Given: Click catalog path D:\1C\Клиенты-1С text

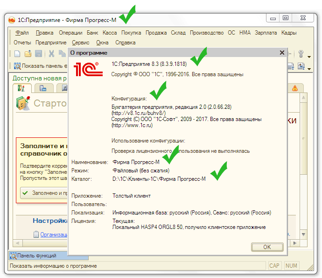Looking at the screenshot, I should [x=159, y=179].
